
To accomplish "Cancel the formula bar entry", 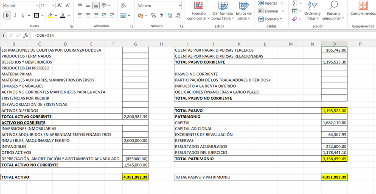I will tap(11, 36).
